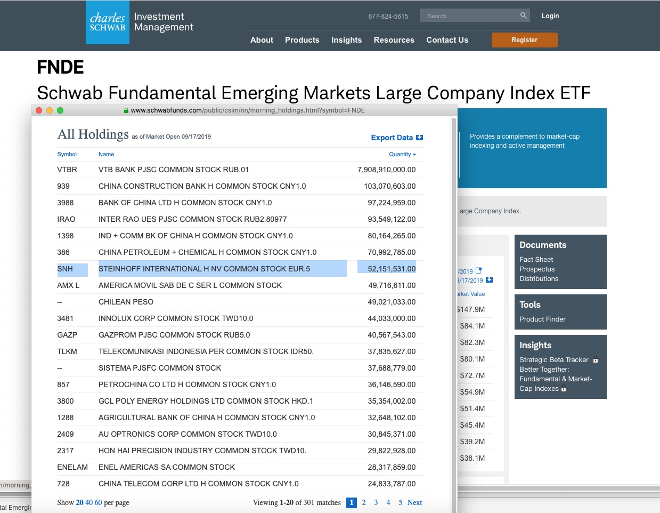This screenshot has width=660, height=513.
Task: Select Insights in the top navigation
Action: (346, 40)
